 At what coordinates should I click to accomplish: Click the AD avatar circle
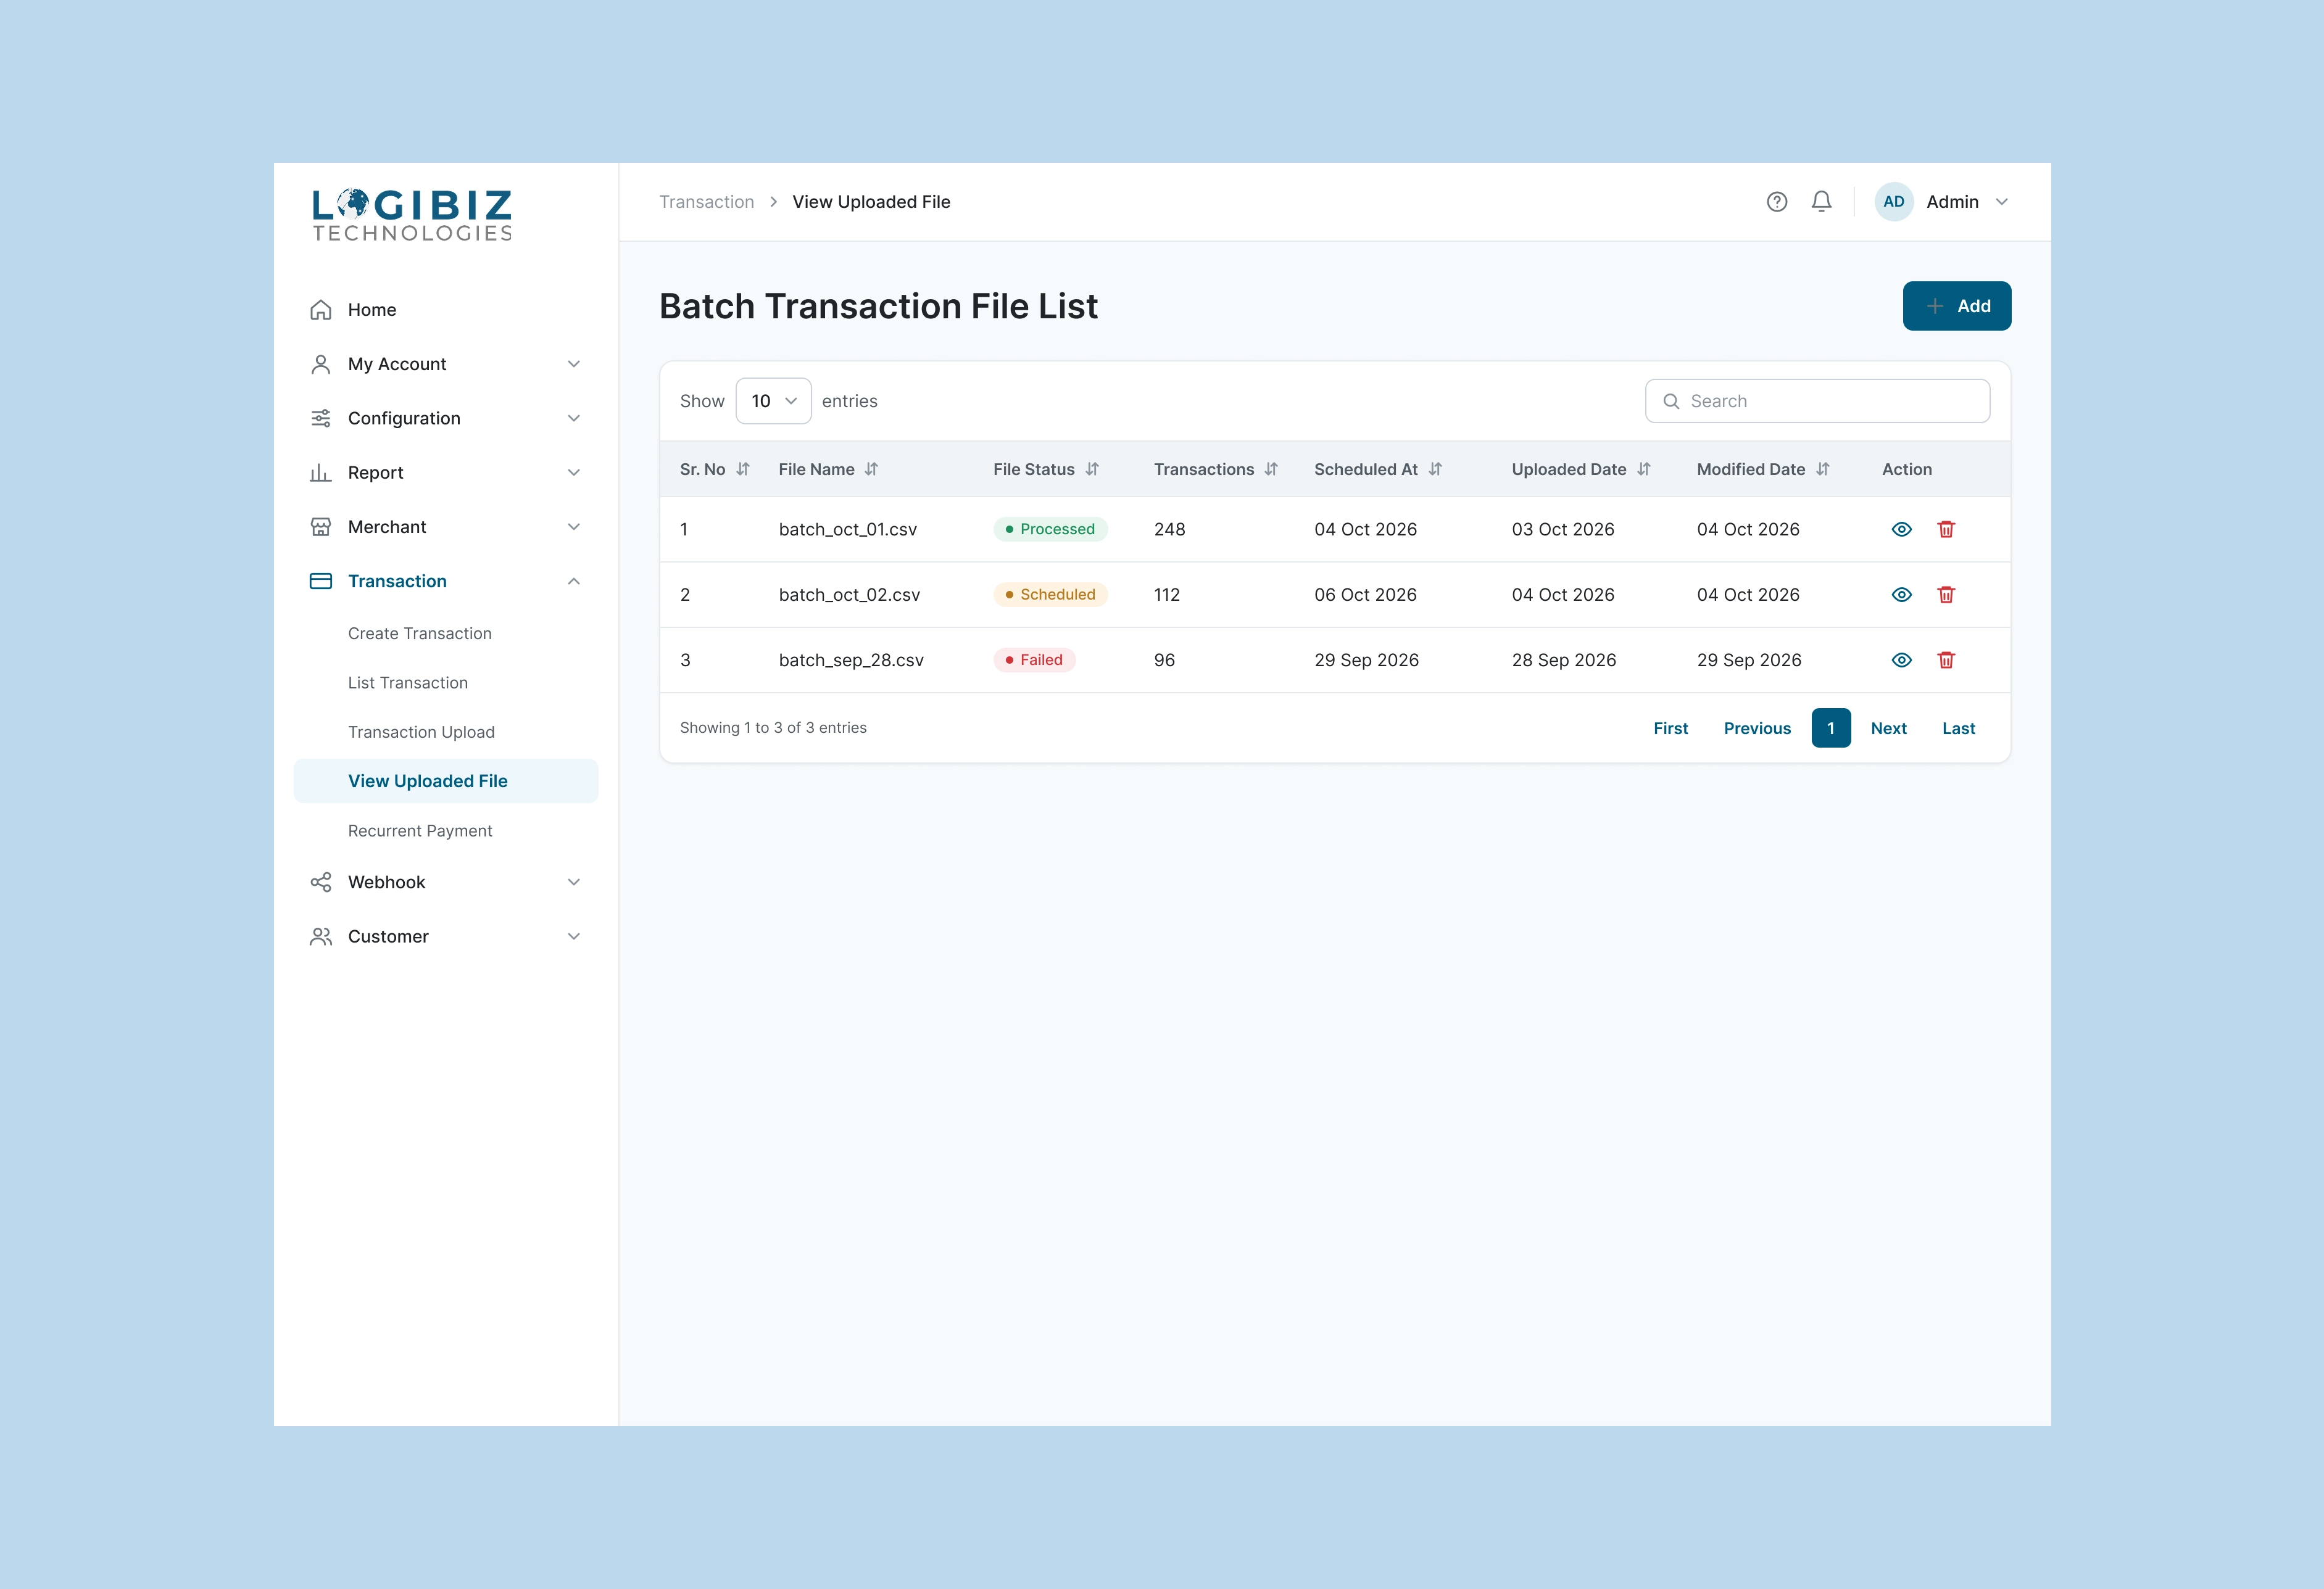(x=1893, y=202)
